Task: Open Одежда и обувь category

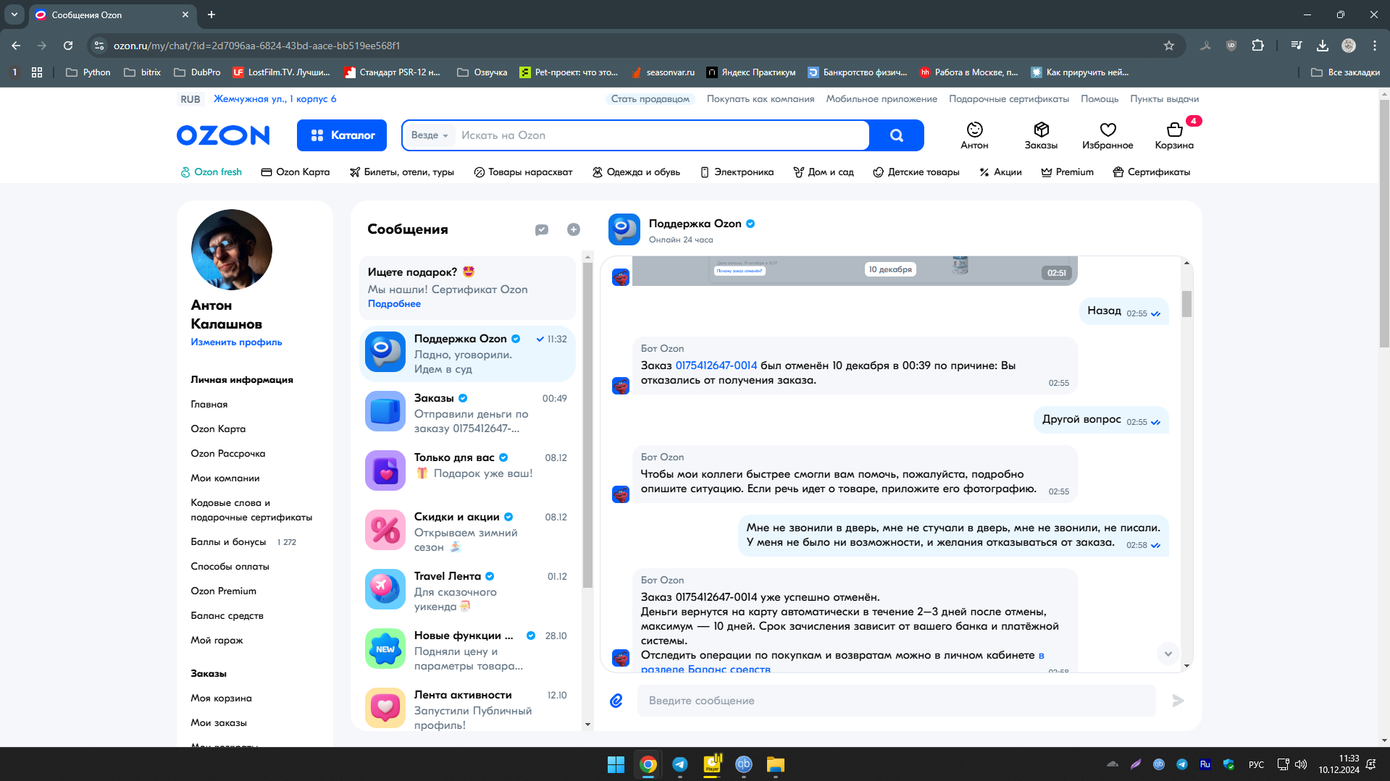Action: point(636,172)
